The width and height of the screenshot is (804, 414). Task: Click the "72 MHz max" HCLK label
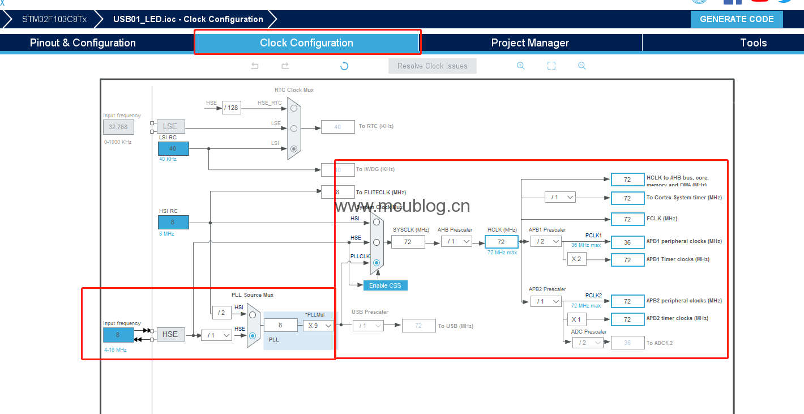[x=502, y=253]
